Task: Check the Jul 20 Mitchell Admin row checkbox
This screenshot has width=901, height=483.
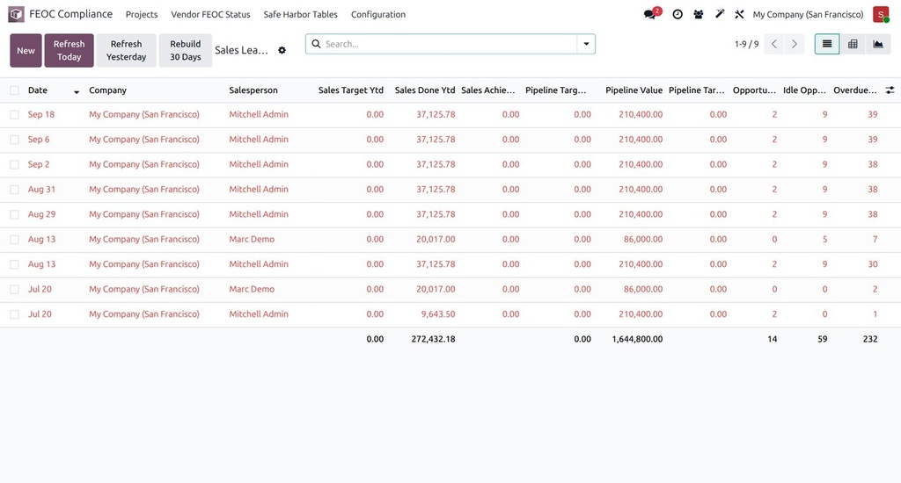Action: point(14,314)
